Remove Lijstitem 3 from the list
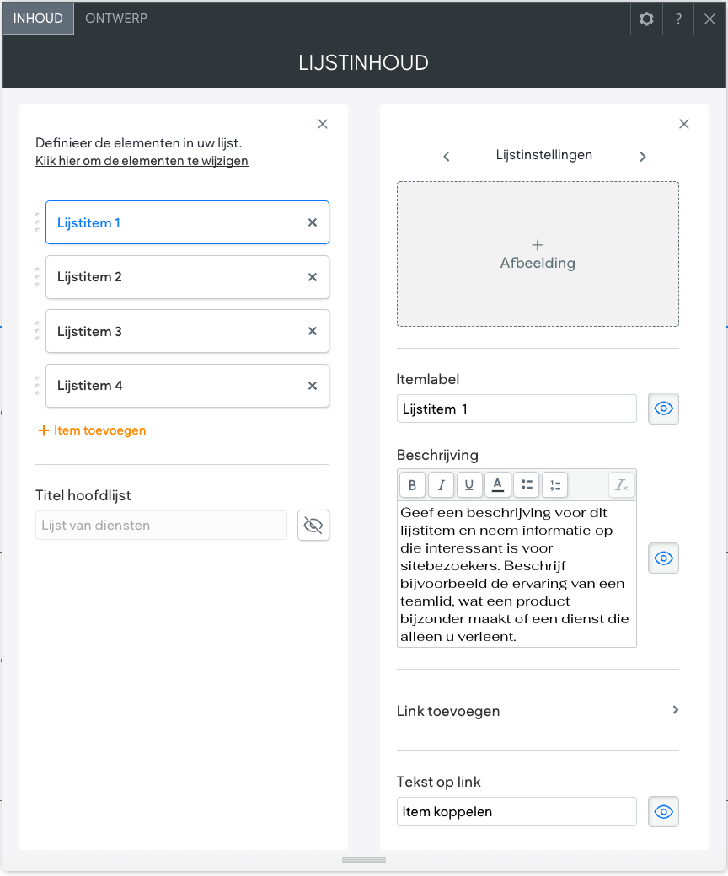The width and height of the screenshot is (728, 876). pyautogui.click(x=313, y=331)
